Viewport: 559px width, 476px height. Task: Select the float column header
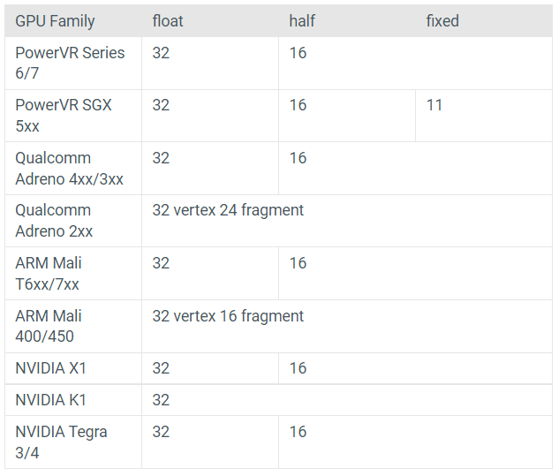pyautogui.click(x=168, y=21)
